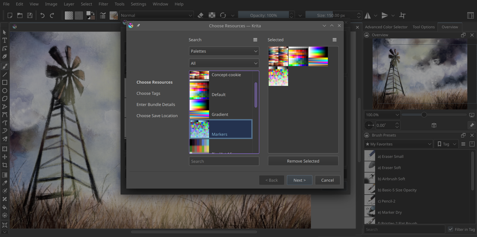Go to Enter Bundle Details step
This screenshot has height=237, width=477.
click(156, 105)
